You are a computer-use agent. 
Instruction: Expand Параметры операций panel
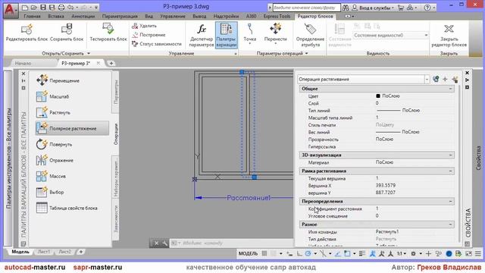(x=283, y=53)
